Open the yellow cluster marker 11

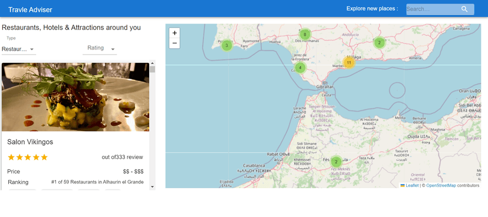click(349, 63)
